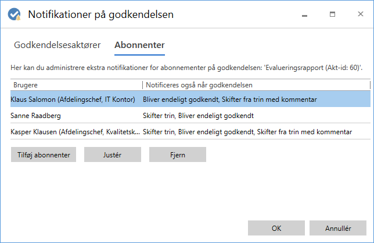Cancel using the Annullér button
This screenshot has width=374, height=243.
337,228
